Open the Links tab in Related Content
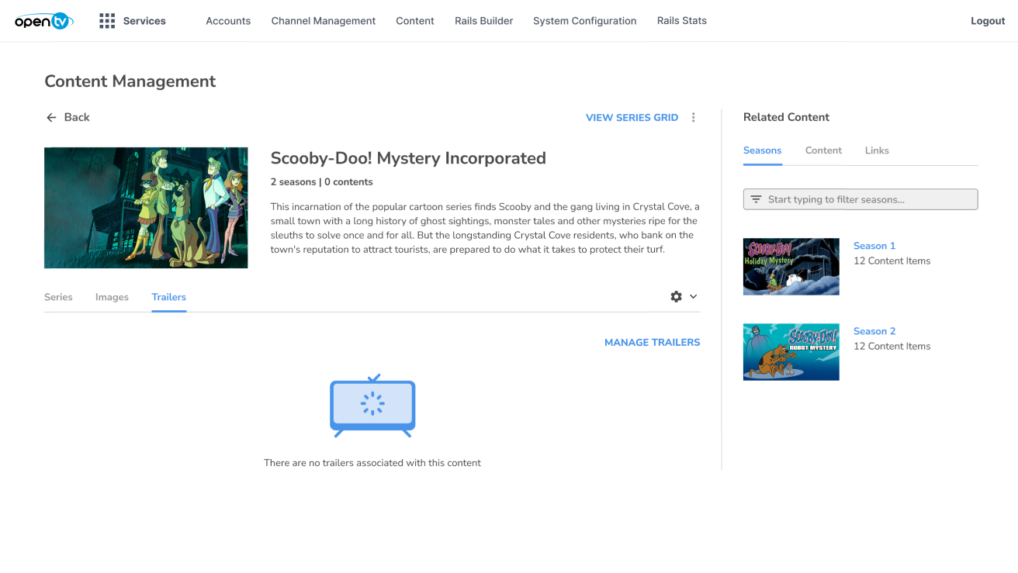The width and height of the screenshot is (1018, 573). coord(877,150)
